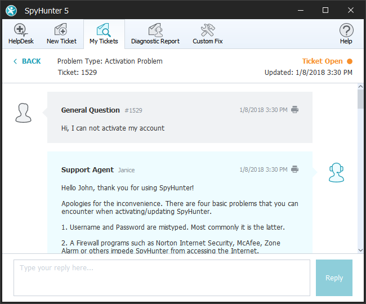Open Help question mark icon
This screenshot has width=366, height=304.
346,34
